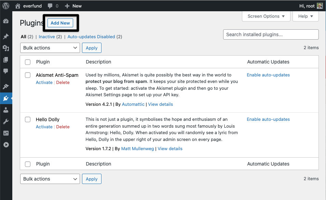
Task: Open the root user avatar
Action: click(320, 6)
